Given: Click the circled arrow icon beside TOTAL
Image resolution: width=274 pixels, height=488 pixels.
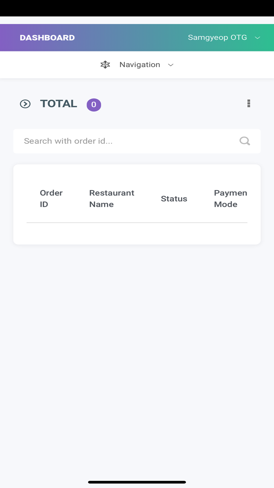Looking at the screenshot, I should coord(25,104).
